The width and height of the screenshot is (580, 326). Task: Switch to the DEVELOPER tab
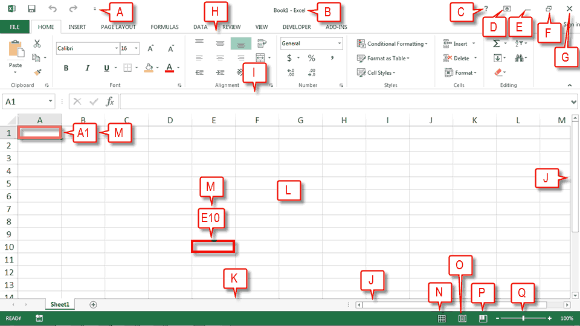(x=297, y=27)
